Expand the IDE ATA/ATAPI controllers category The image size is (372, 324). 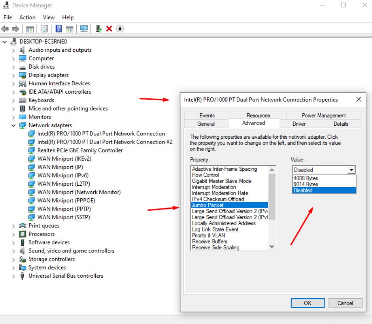pos(13,92)
